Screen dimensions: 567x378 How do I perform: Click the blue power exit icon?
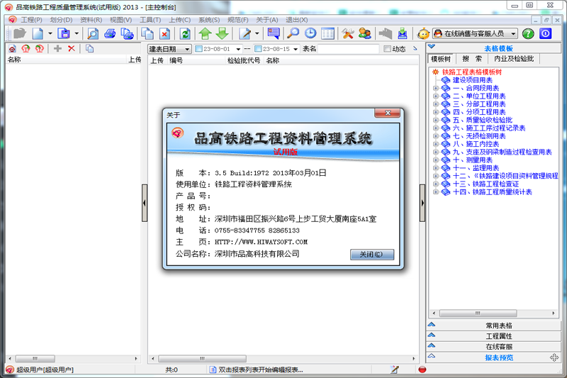tap(545, 33)
